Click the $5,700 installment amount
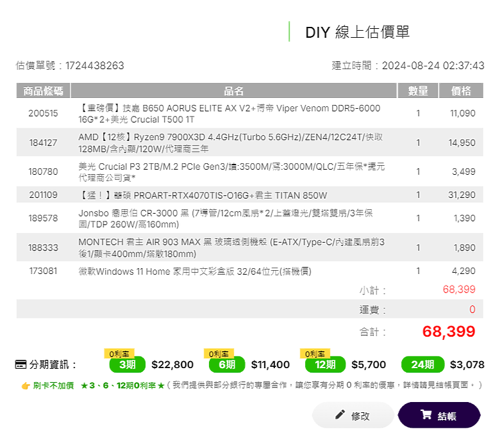The height and width of the screenshot is (443, 500). [369, 365]
